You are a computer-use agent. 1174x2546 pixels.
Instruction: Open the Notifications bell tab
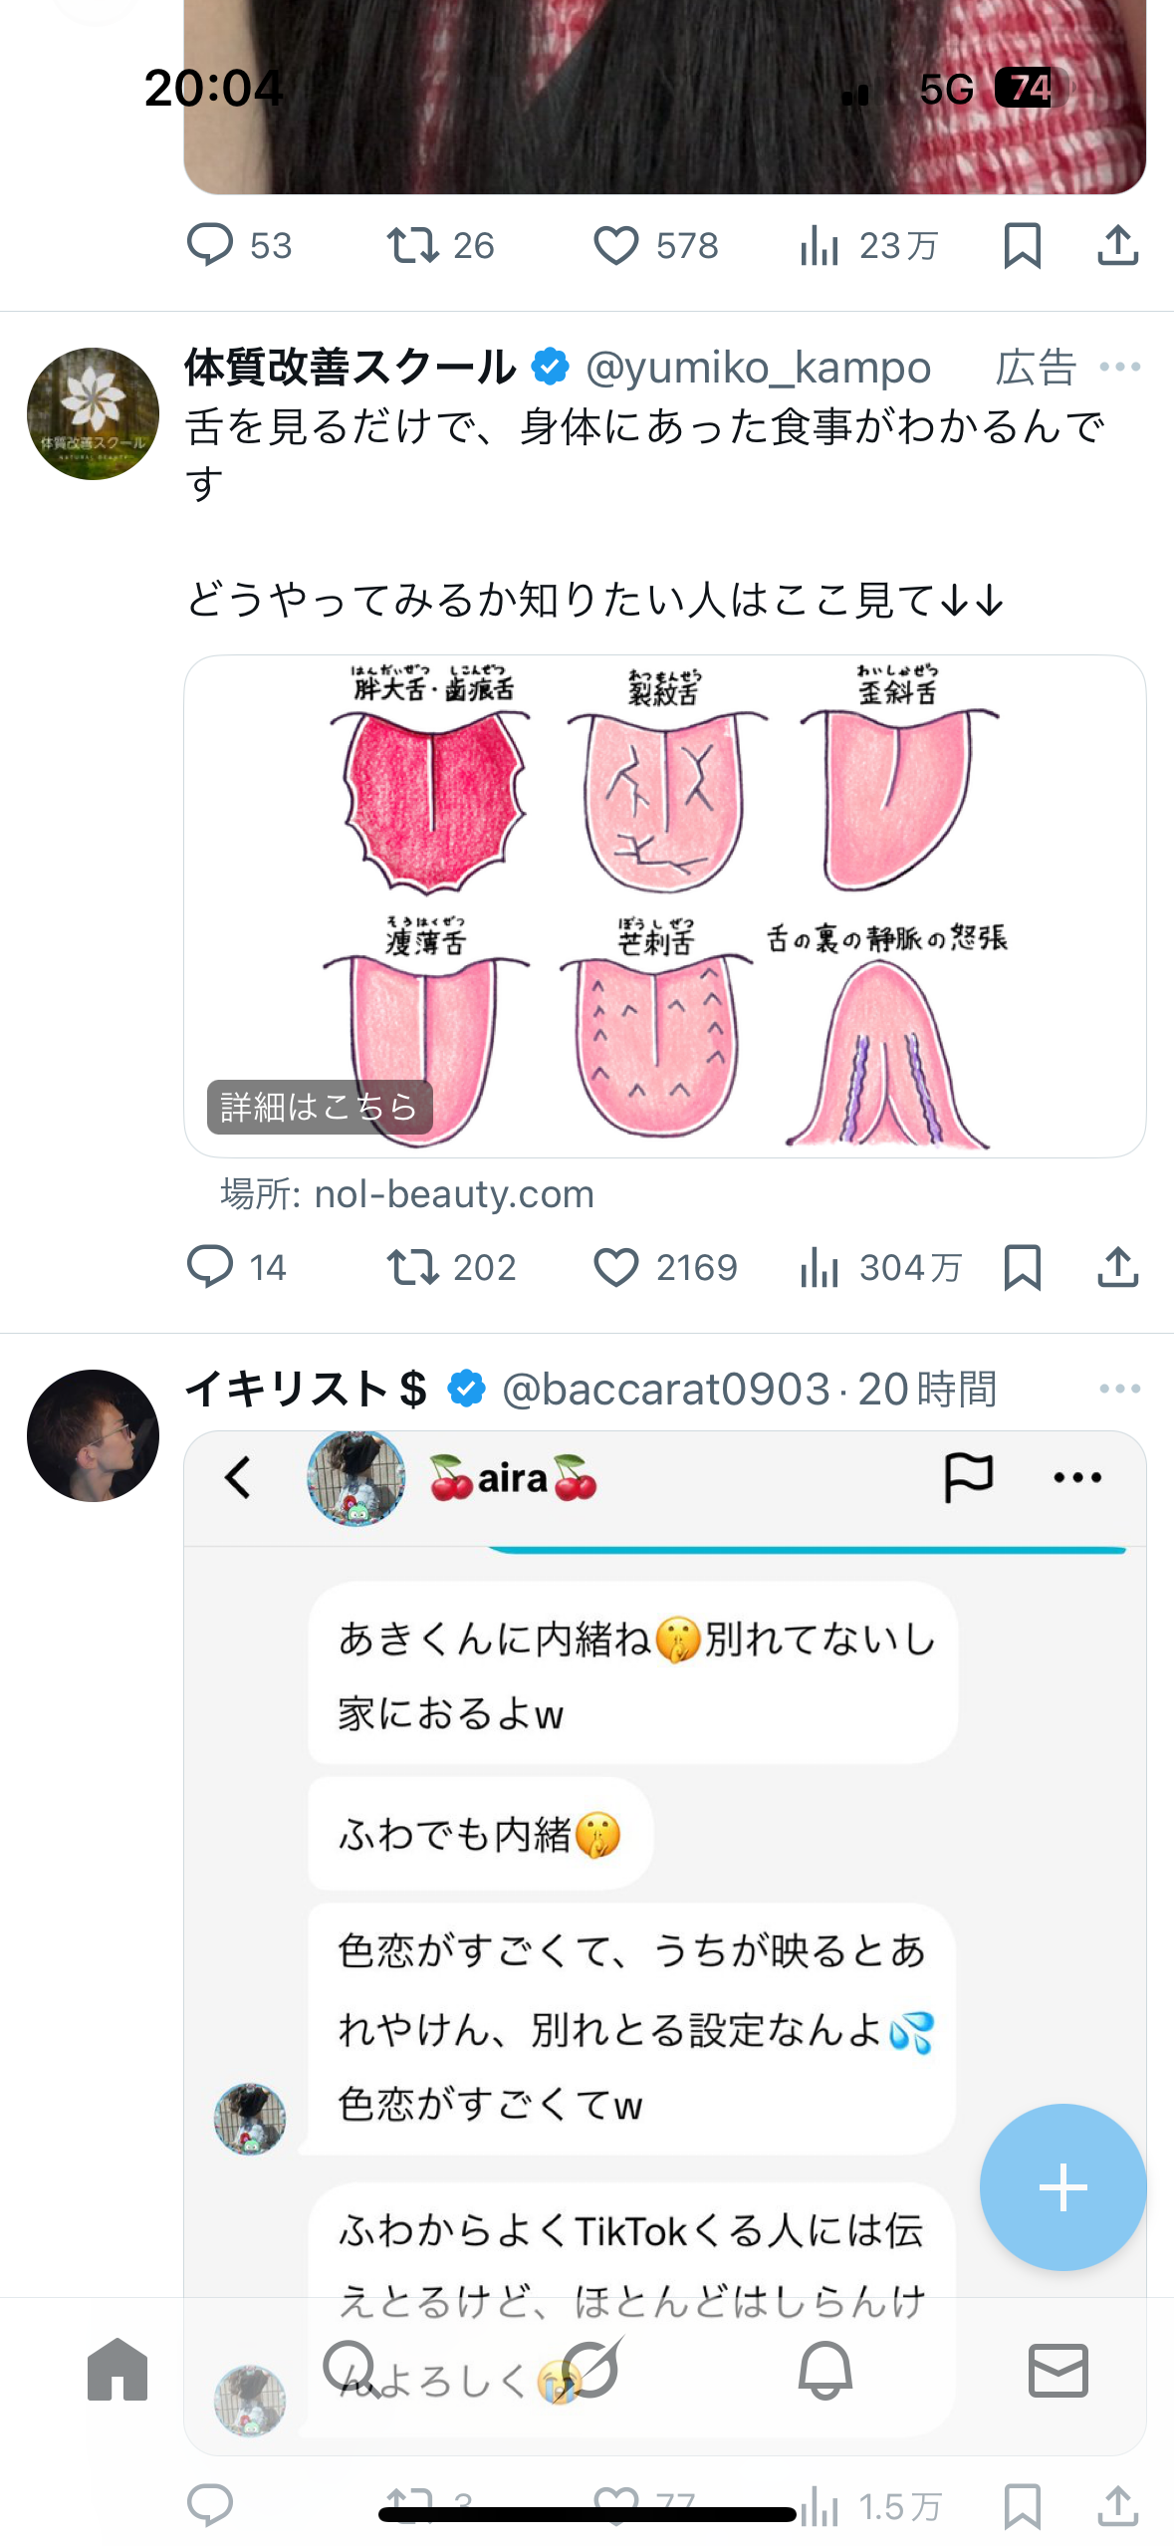(825, 2370)
